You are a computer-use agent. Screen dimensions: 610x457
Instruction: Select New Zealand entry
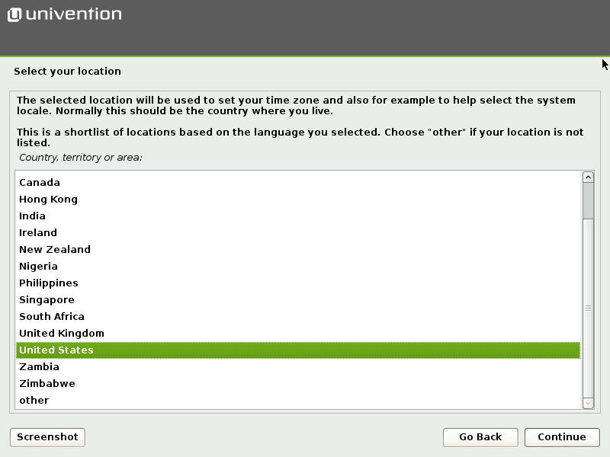coord(55,250)
